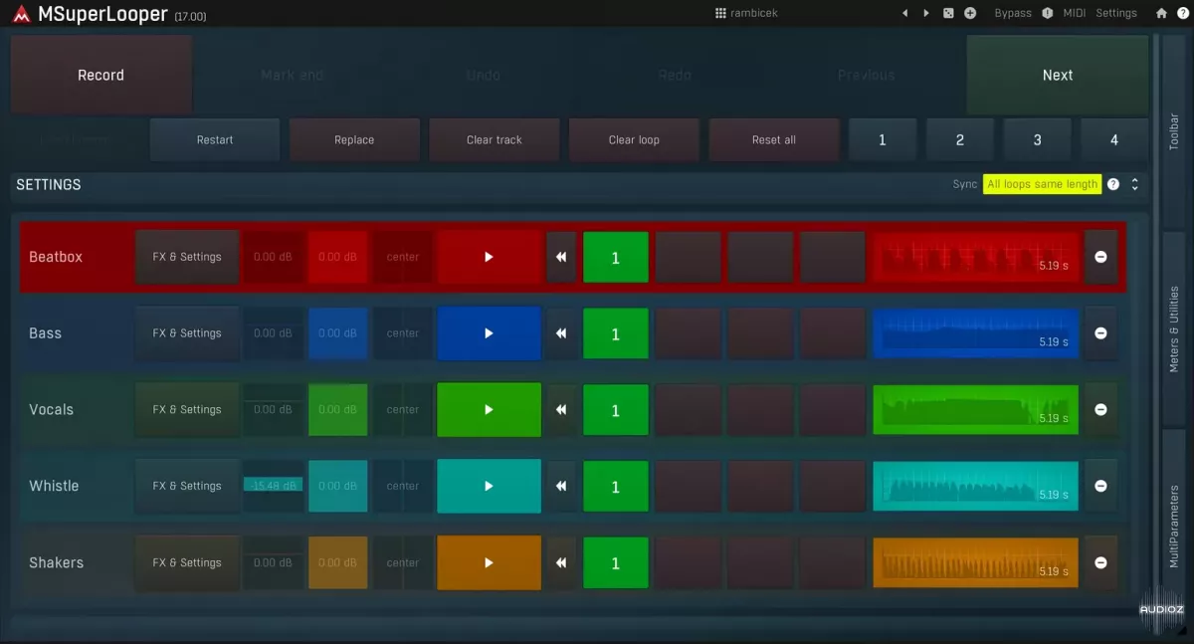Toggle loop slot 1 on Whistle track
1194x644 pixels.
pyautogui.click(x=615, y=487)
